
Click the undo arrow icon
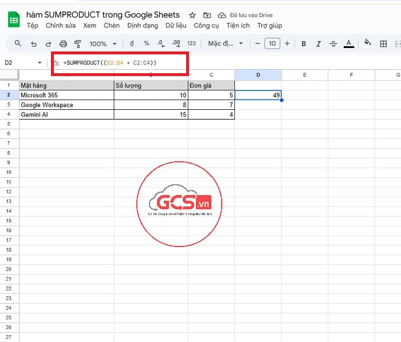pyautogui.click(x=33, y=43)
